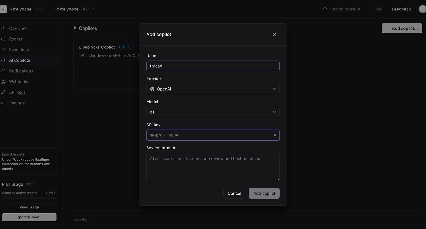Open Rooms in sidebar

point(30,39)
